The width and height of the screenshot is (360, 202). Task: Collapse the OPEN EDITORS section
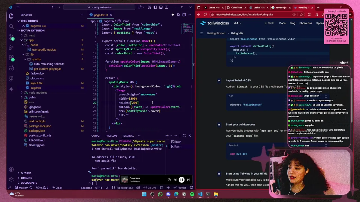coord(29,21)
